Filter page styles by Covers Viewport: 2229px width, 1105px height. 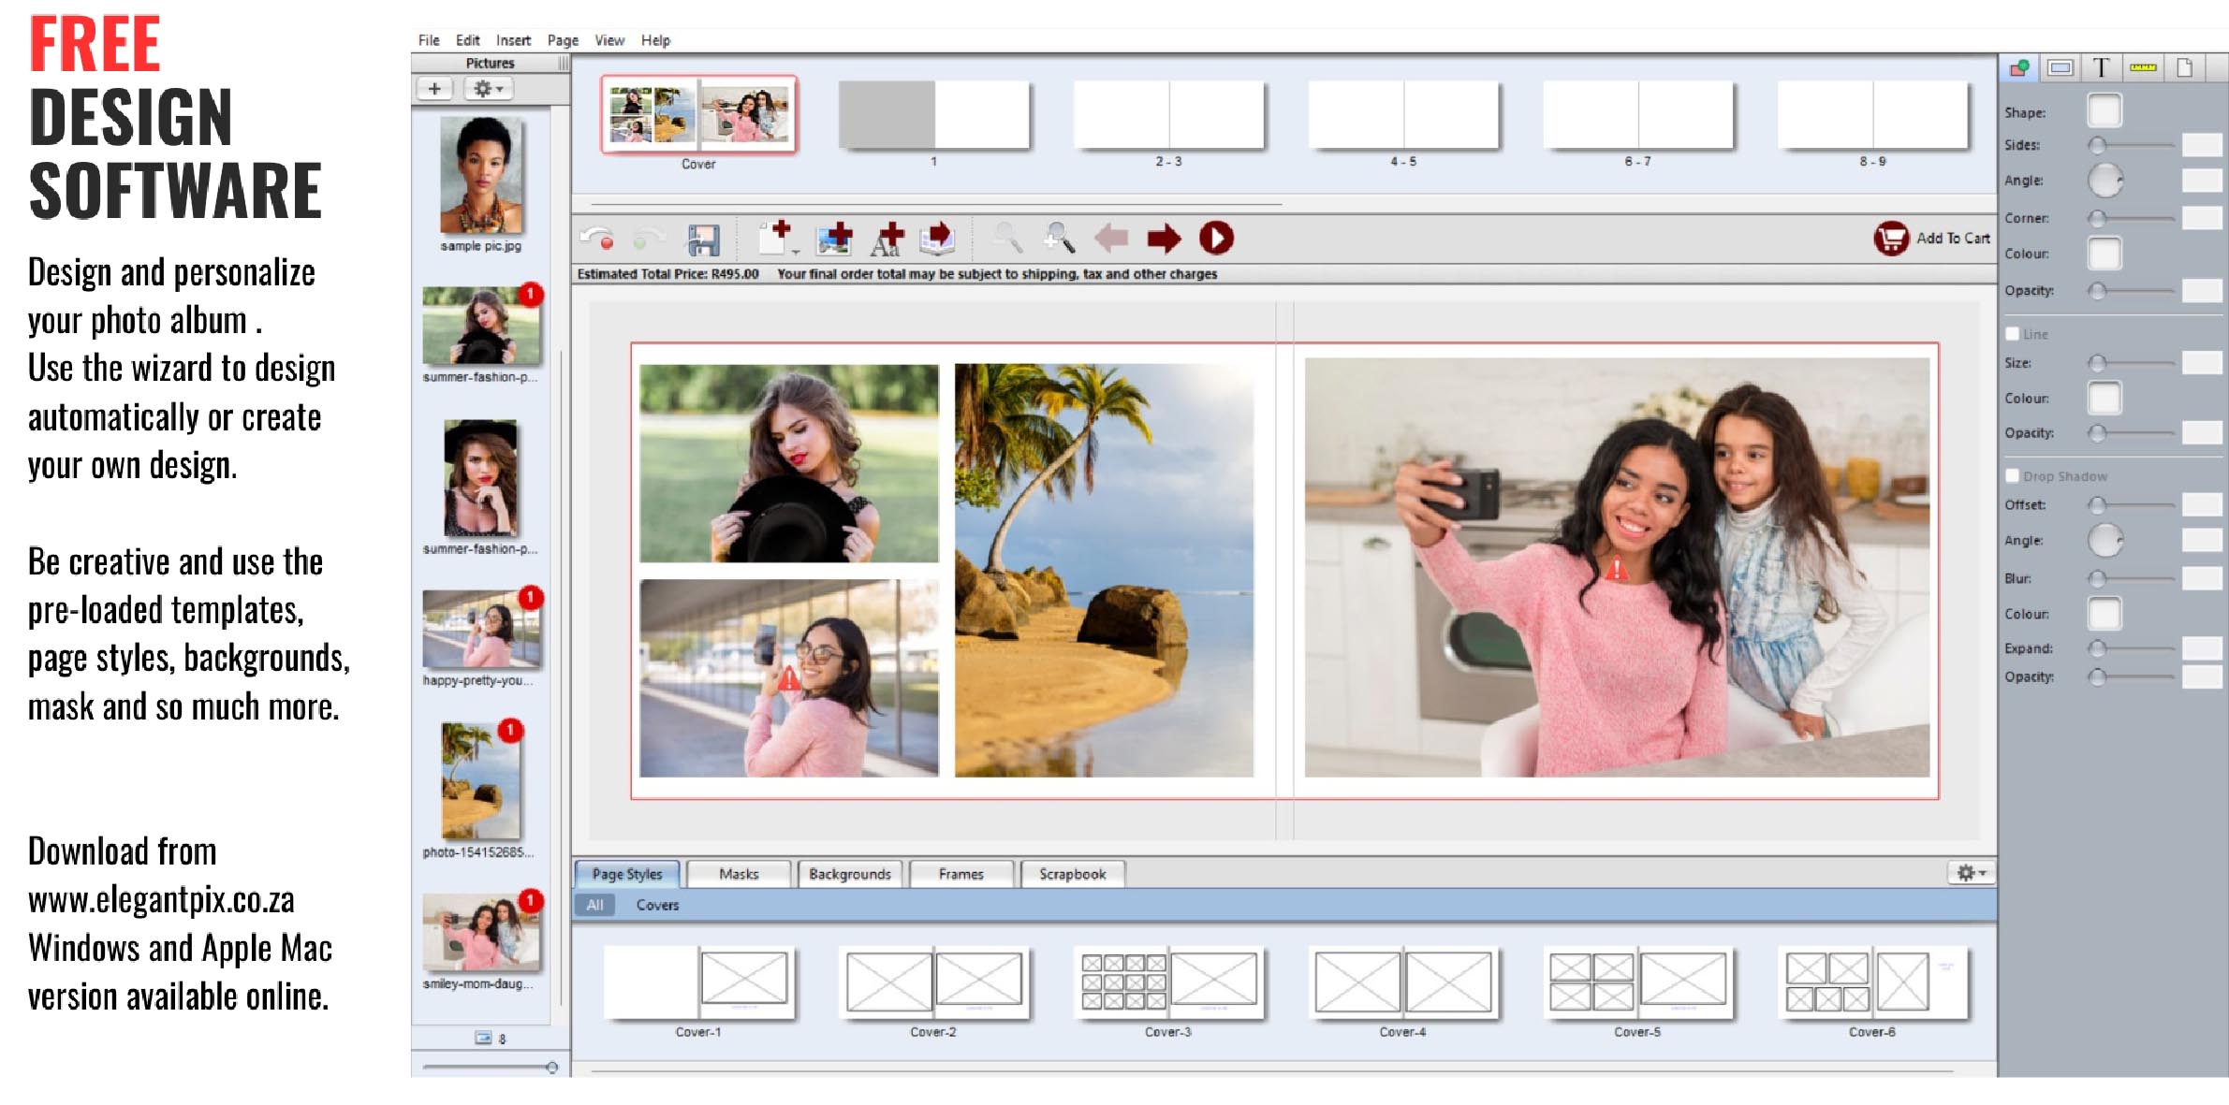(657, 905)
